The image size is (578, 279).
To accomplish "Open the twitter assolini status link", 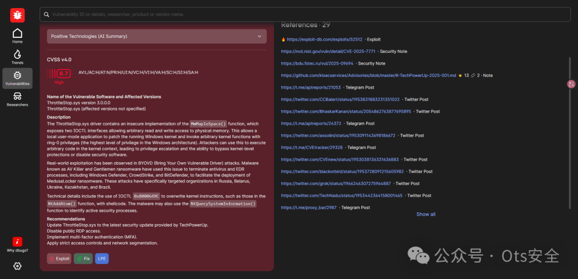I will (x=338, y=135).
